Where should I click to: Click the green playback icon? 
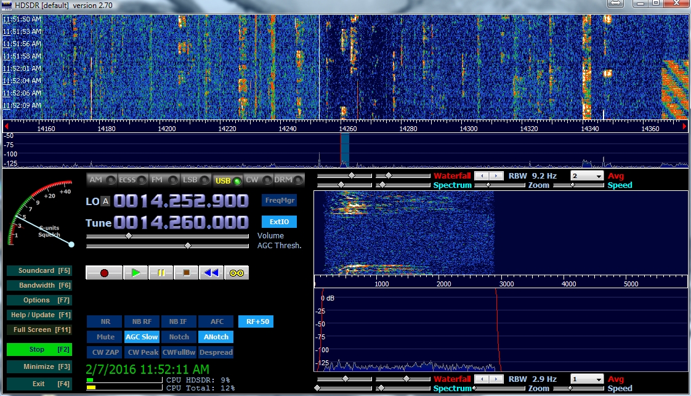135,272
